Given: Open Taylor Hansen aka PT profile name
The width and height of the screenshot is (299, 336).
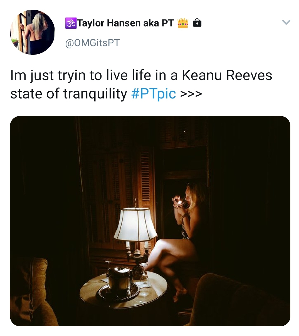Looking at the screenshot, I should [126, 23].
